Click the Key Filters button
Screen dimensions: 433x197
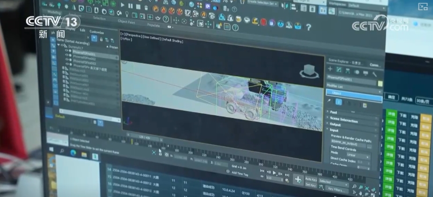tap(336, 190)
